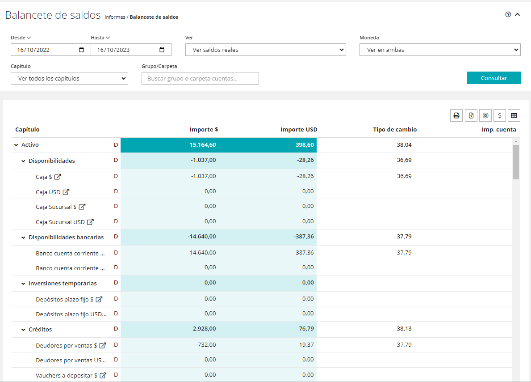Image resolution: width=531 pixels, height=382 pixels.
Task: Click the Informes breadcrumb link
Action: coord(115,17)
